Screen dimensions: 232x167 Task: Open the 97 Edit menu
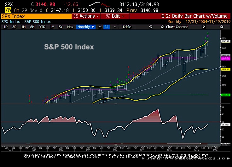(x=115, y=16)
